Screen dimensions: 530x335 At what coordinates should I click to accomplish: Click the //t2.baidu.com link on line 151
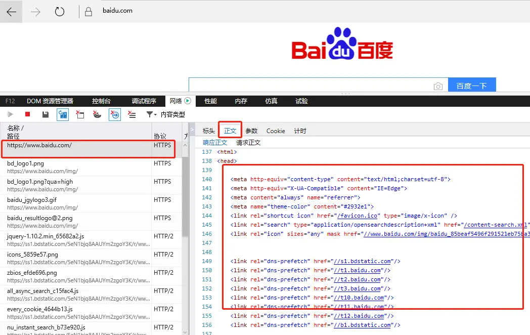tap(357, 279)
